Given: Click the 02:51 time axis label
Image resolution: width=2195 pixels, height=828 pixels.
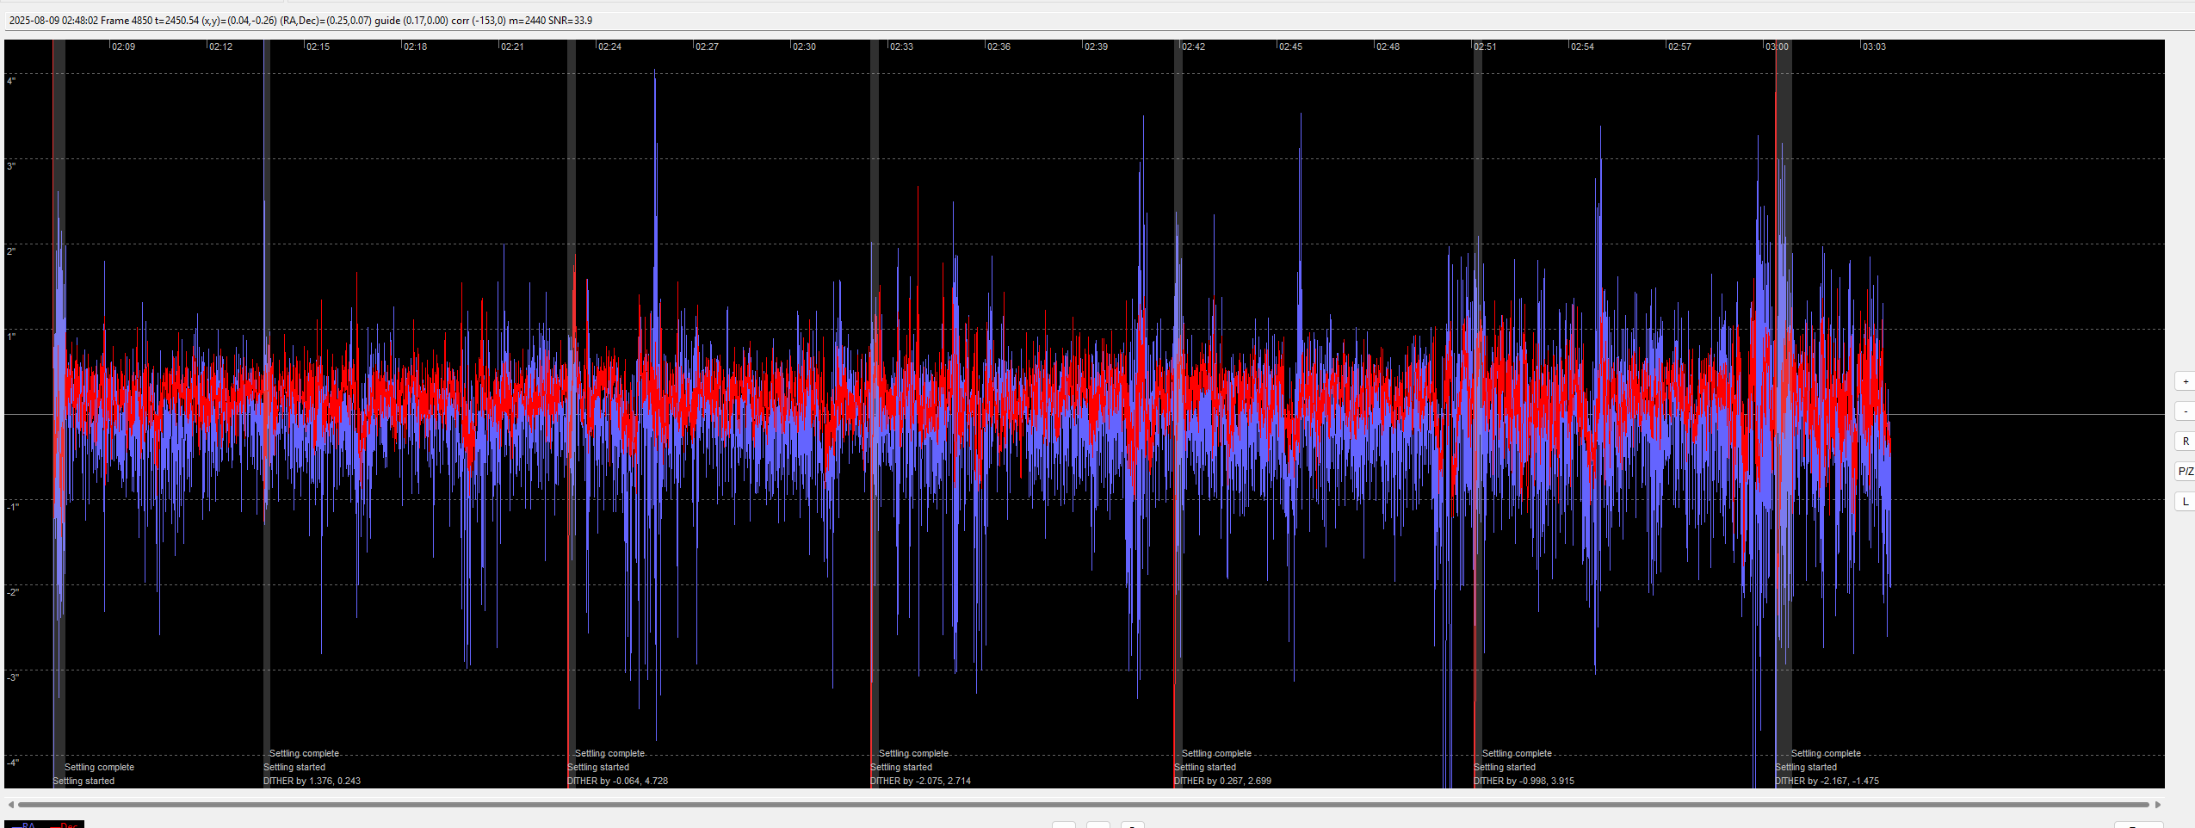Looking at the screenshot, I should point(1485,46).
